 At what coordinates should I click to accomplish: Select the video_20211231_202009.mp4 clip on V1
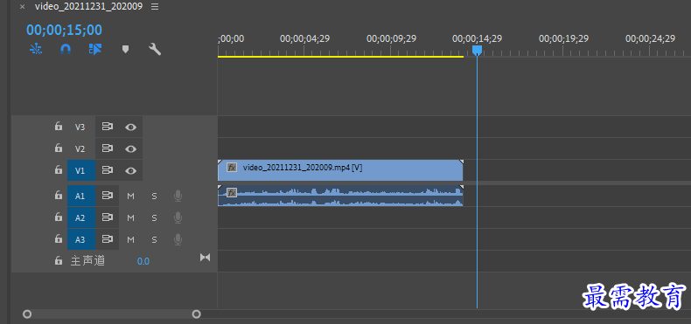click(340, 170)
